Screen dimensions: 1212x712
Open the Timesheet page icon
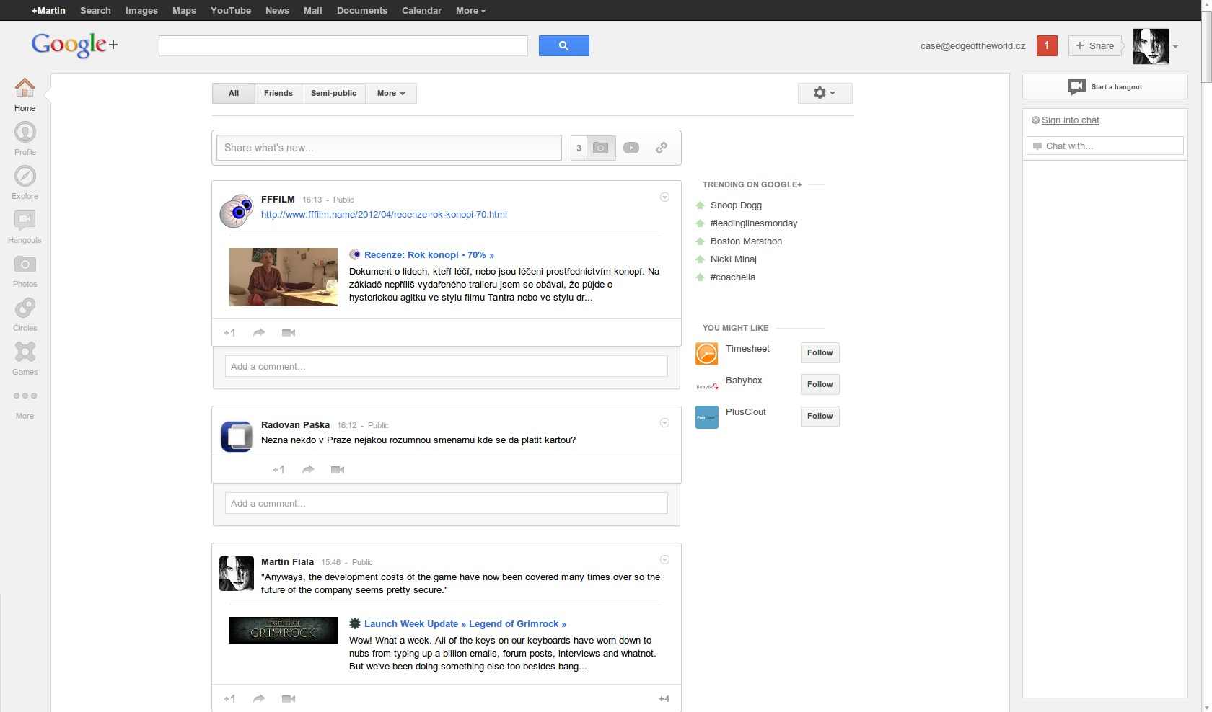coord(706,354)
